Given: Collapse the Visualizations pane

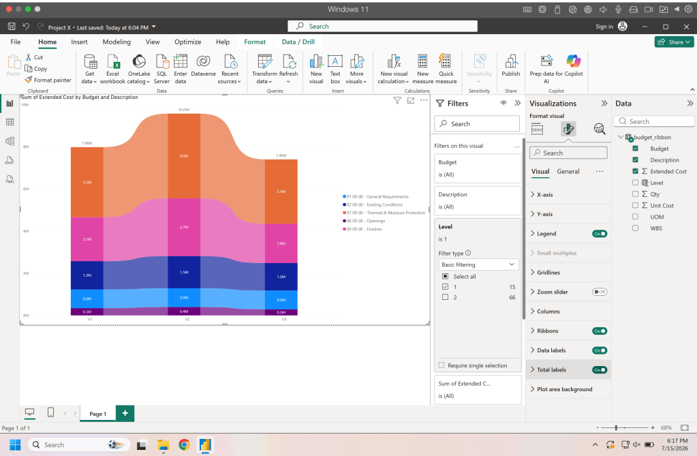Looking at the screenshot, I should click(604, 103).
